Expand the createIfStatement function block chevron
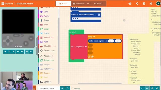161x90 pixels. point(99,15)
